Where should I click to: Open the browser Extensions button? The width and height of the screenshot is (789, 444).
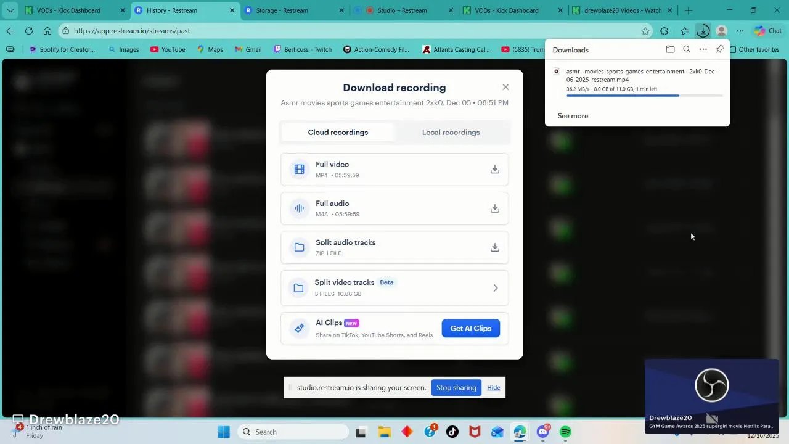coord(664,31)
